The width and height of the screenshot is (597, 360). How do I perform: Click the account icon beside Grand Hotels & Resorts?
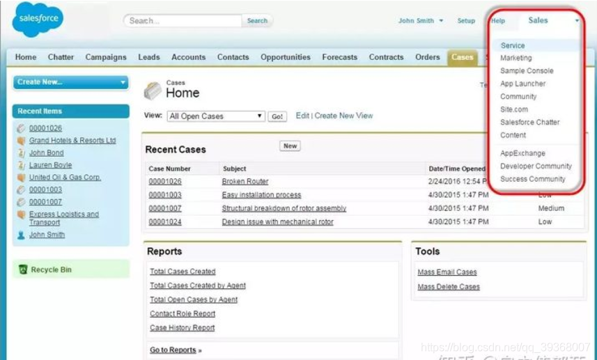tap(22, 141)
